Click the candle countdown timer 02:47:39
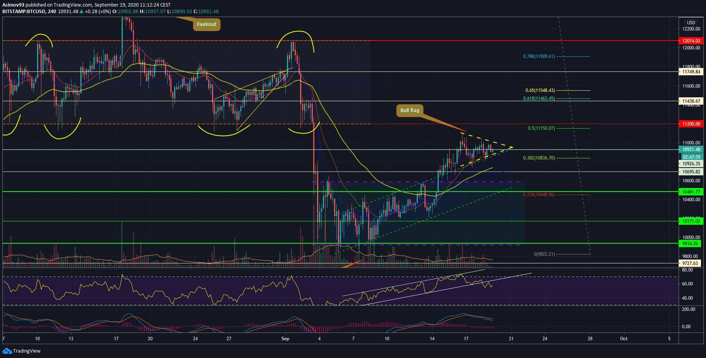 point(691,157)
